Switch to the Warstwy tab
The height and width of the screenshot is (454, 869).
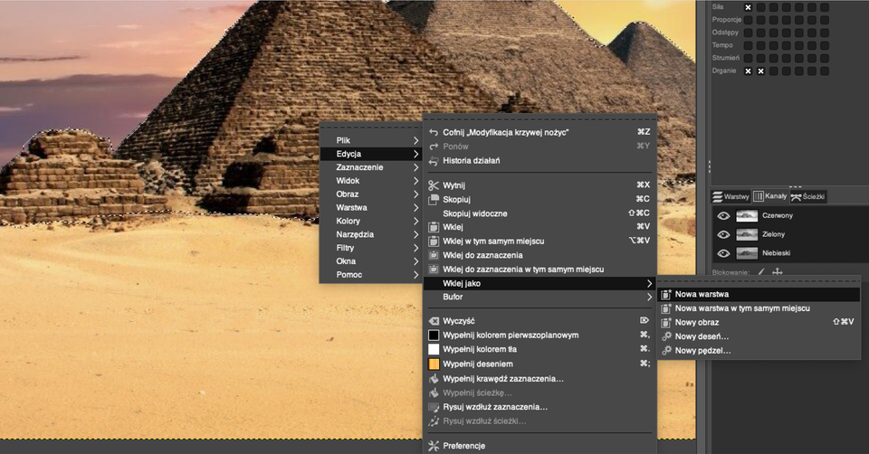tap(731, 196)
